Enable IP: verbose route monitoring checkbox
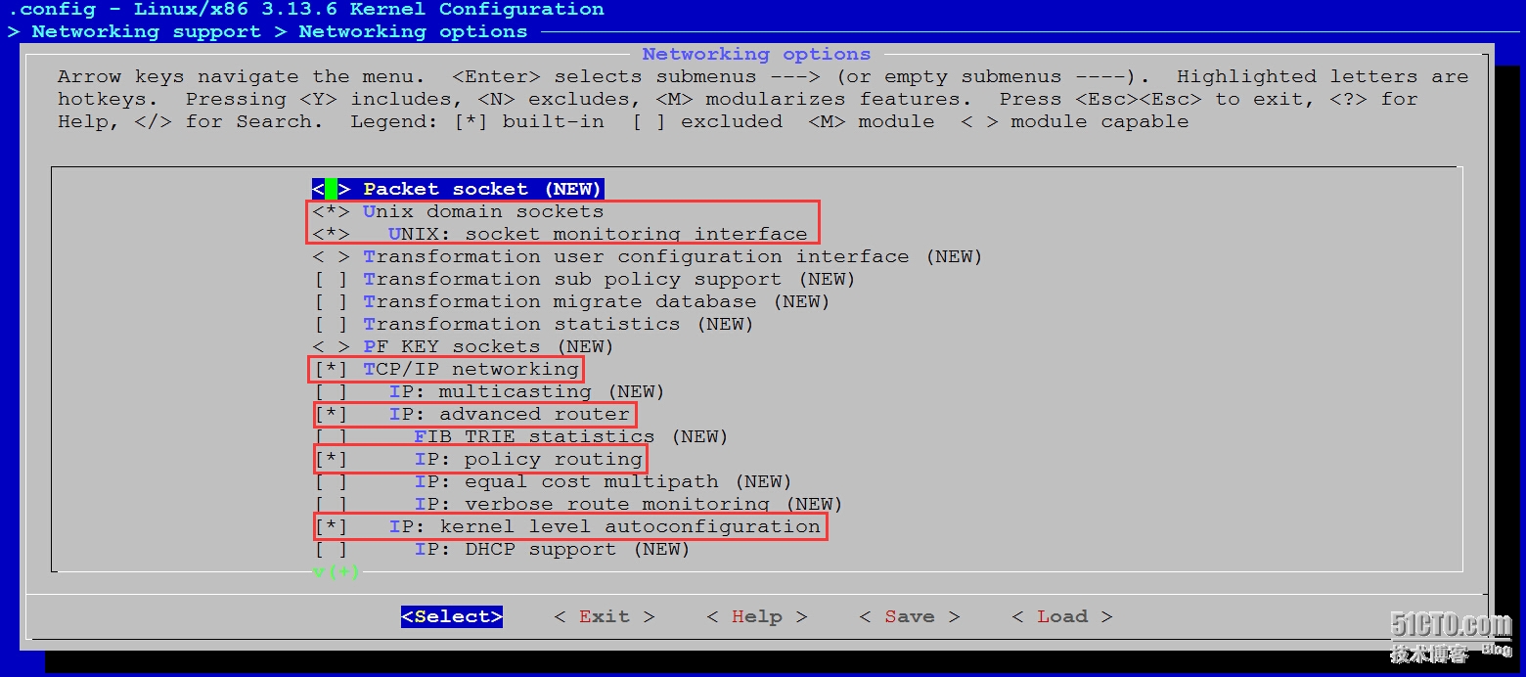 [x=331, y=504]
